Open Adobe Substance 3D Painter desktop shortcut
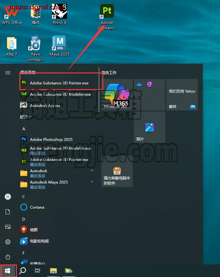The width and height of the screenshot is (220, 277). [107, 17]
